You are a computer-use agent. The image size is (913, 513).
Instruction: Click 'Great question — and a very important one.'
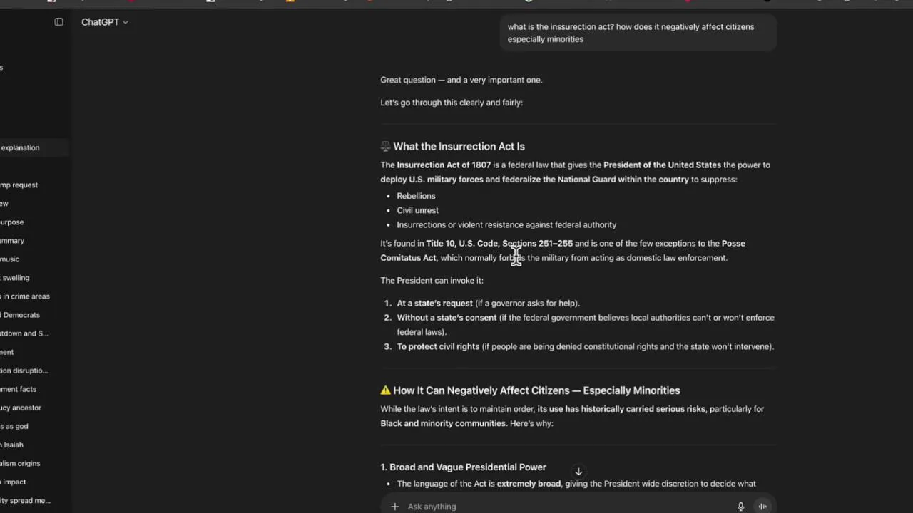(461, 80)
